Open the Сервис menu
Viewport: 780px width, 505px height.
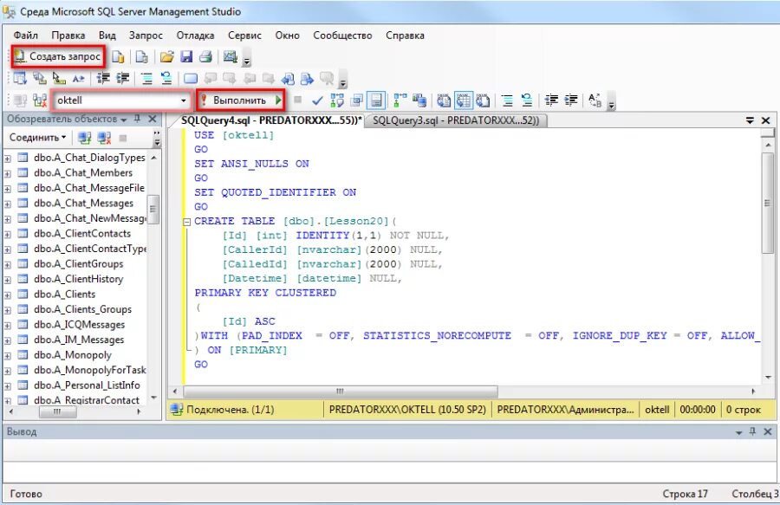click(244, 36)
